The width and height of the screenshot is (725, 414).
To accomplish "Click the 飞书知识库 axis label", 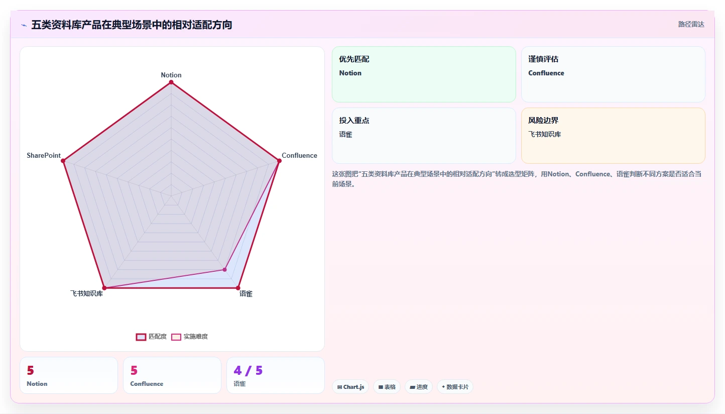I will (86, 293).
